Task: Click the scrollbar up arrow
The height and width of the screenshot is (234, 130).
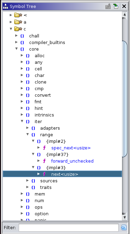Action: 124,15
